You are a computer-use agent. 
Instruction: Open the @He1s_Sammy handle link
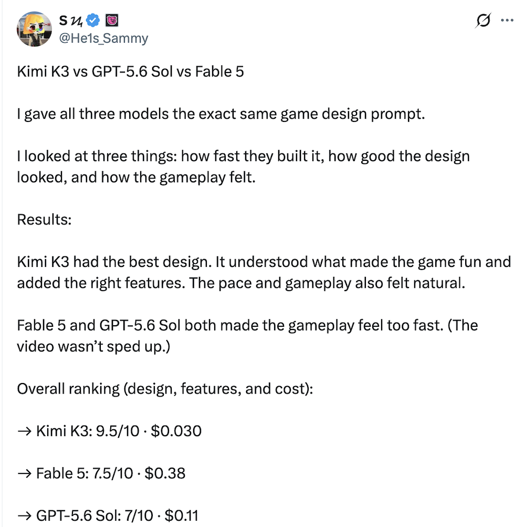coord(103,38)
